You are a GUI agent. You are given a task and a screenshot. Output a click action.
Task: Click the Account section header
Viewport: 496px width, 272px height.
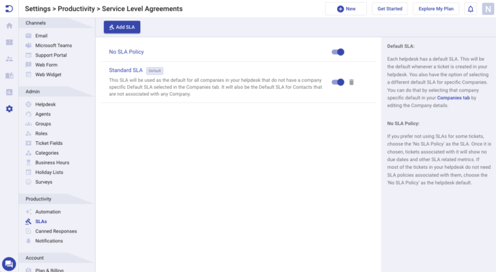coord(56,258)
